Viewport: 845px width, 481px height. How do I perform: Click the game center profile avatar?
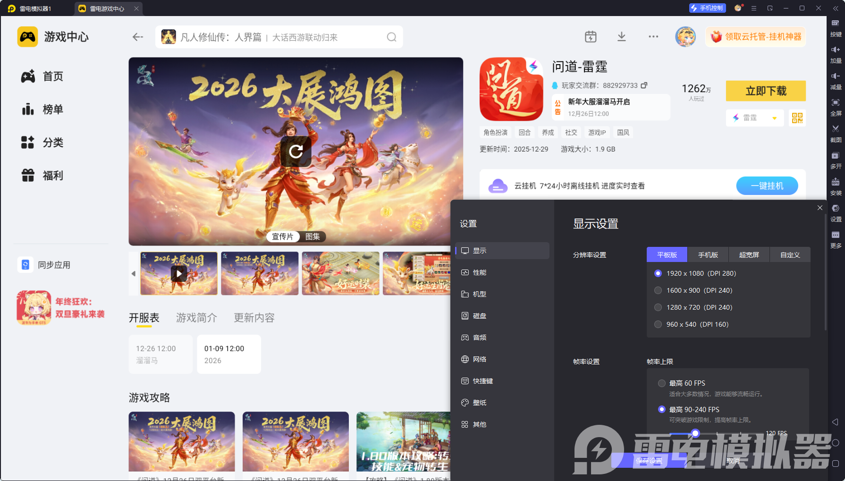click(x=685, y=37)
